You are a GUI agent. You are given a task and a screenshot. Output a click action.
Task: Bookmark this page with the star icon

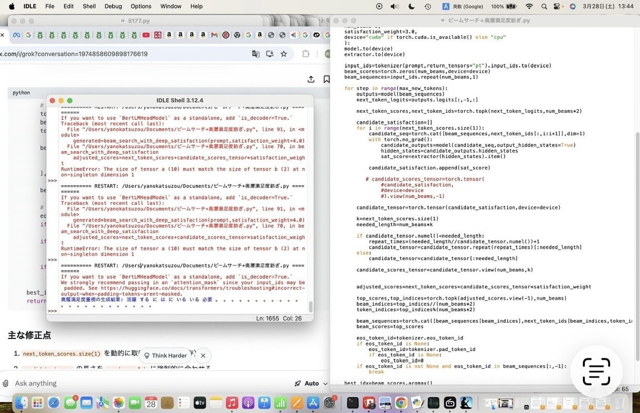point(284,54)
